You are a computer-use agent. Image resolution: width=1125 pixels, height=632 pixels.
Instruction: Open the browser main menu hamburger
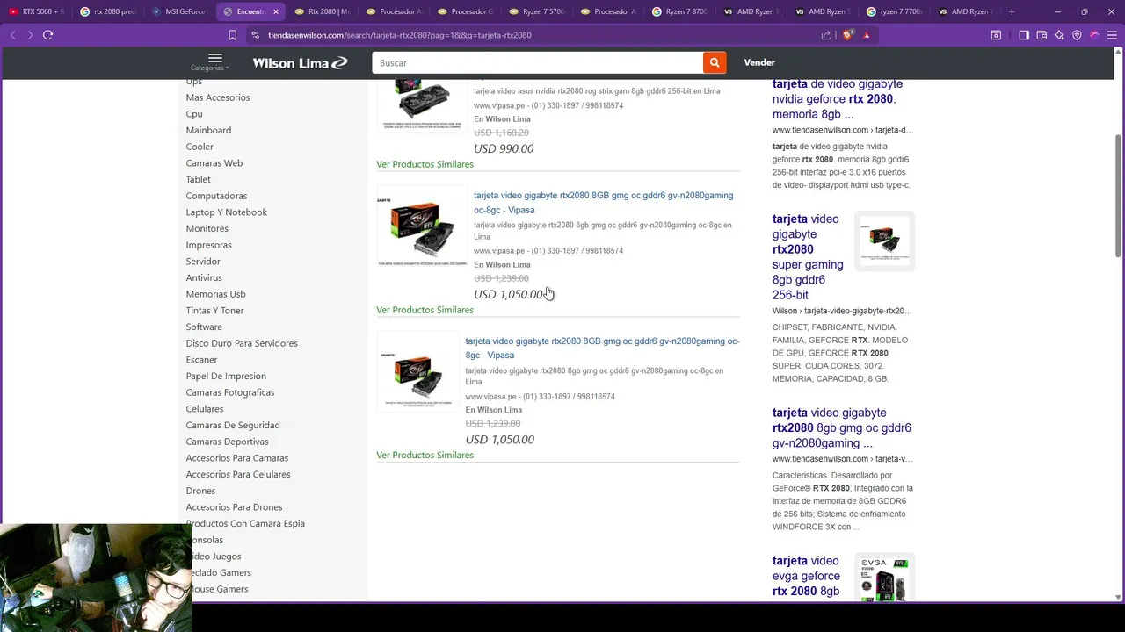point(1112,35)
